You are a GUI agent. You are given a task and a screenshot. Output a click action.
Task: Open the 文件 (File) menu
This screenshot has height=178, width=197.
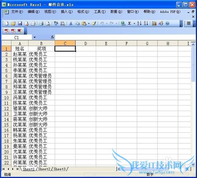[x=17, y=12]
